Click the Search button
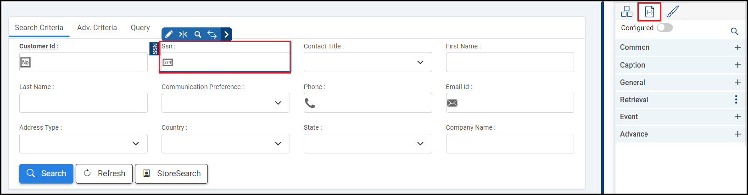 [46, 174]
